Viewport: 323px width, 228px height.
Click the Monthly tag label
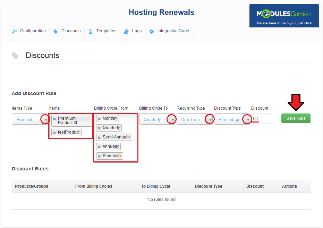pyautogui.click(x=110, y=118)
